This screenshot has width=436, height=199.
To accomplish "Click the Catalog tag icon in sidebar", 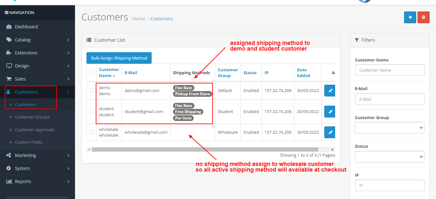I will 9,40.
